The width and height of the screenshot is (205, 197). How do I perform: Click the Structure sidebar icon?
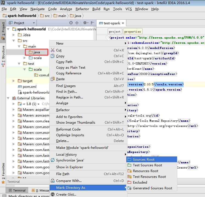click(x=3, y=65)
